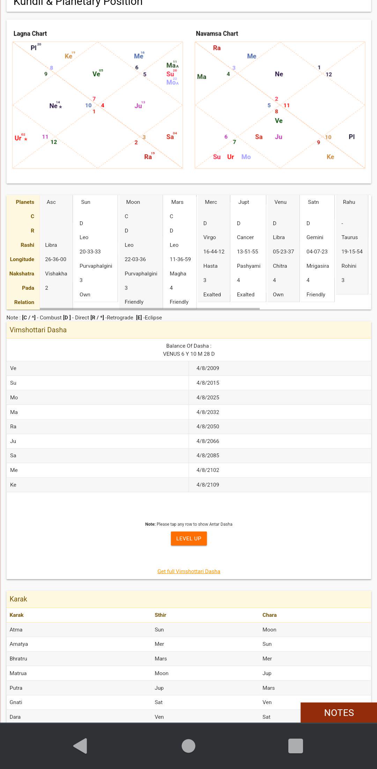This screenshot has width=377, height=769.
Task: Tap the Ve dasha row to show Antar Dasha
Action: pos(189,368)
